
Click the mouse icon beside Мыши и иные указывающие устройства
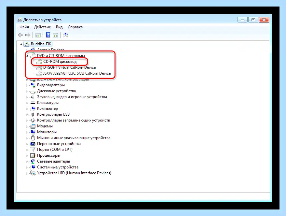click(33, 138)
